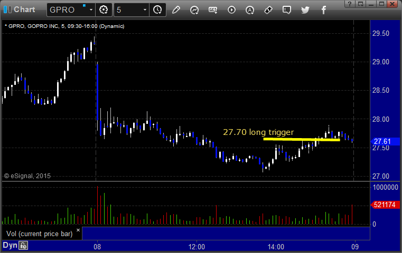
Task: Toggle the lock icon beside Dyn
Action: 23,246
